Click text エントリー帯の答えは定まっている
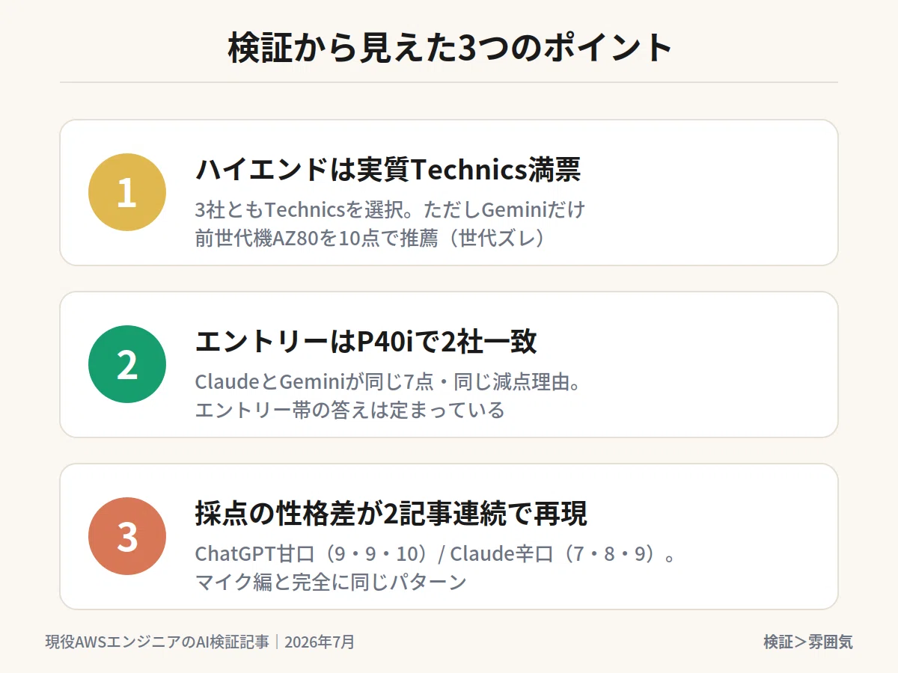The height and width of the screenshot is (673, 898). [x=349, y=411]
